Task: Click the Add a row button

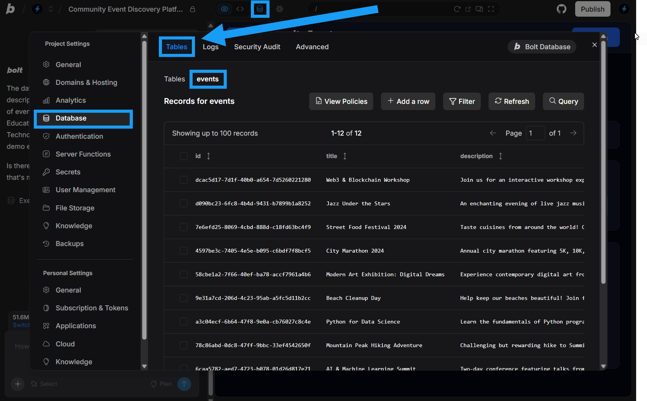Action: click(408, 101)
